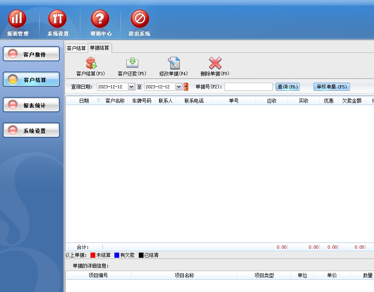374x292 pixels.
Task: Click the 客户结算(F3) dollar icon
Action: point(91,64)
